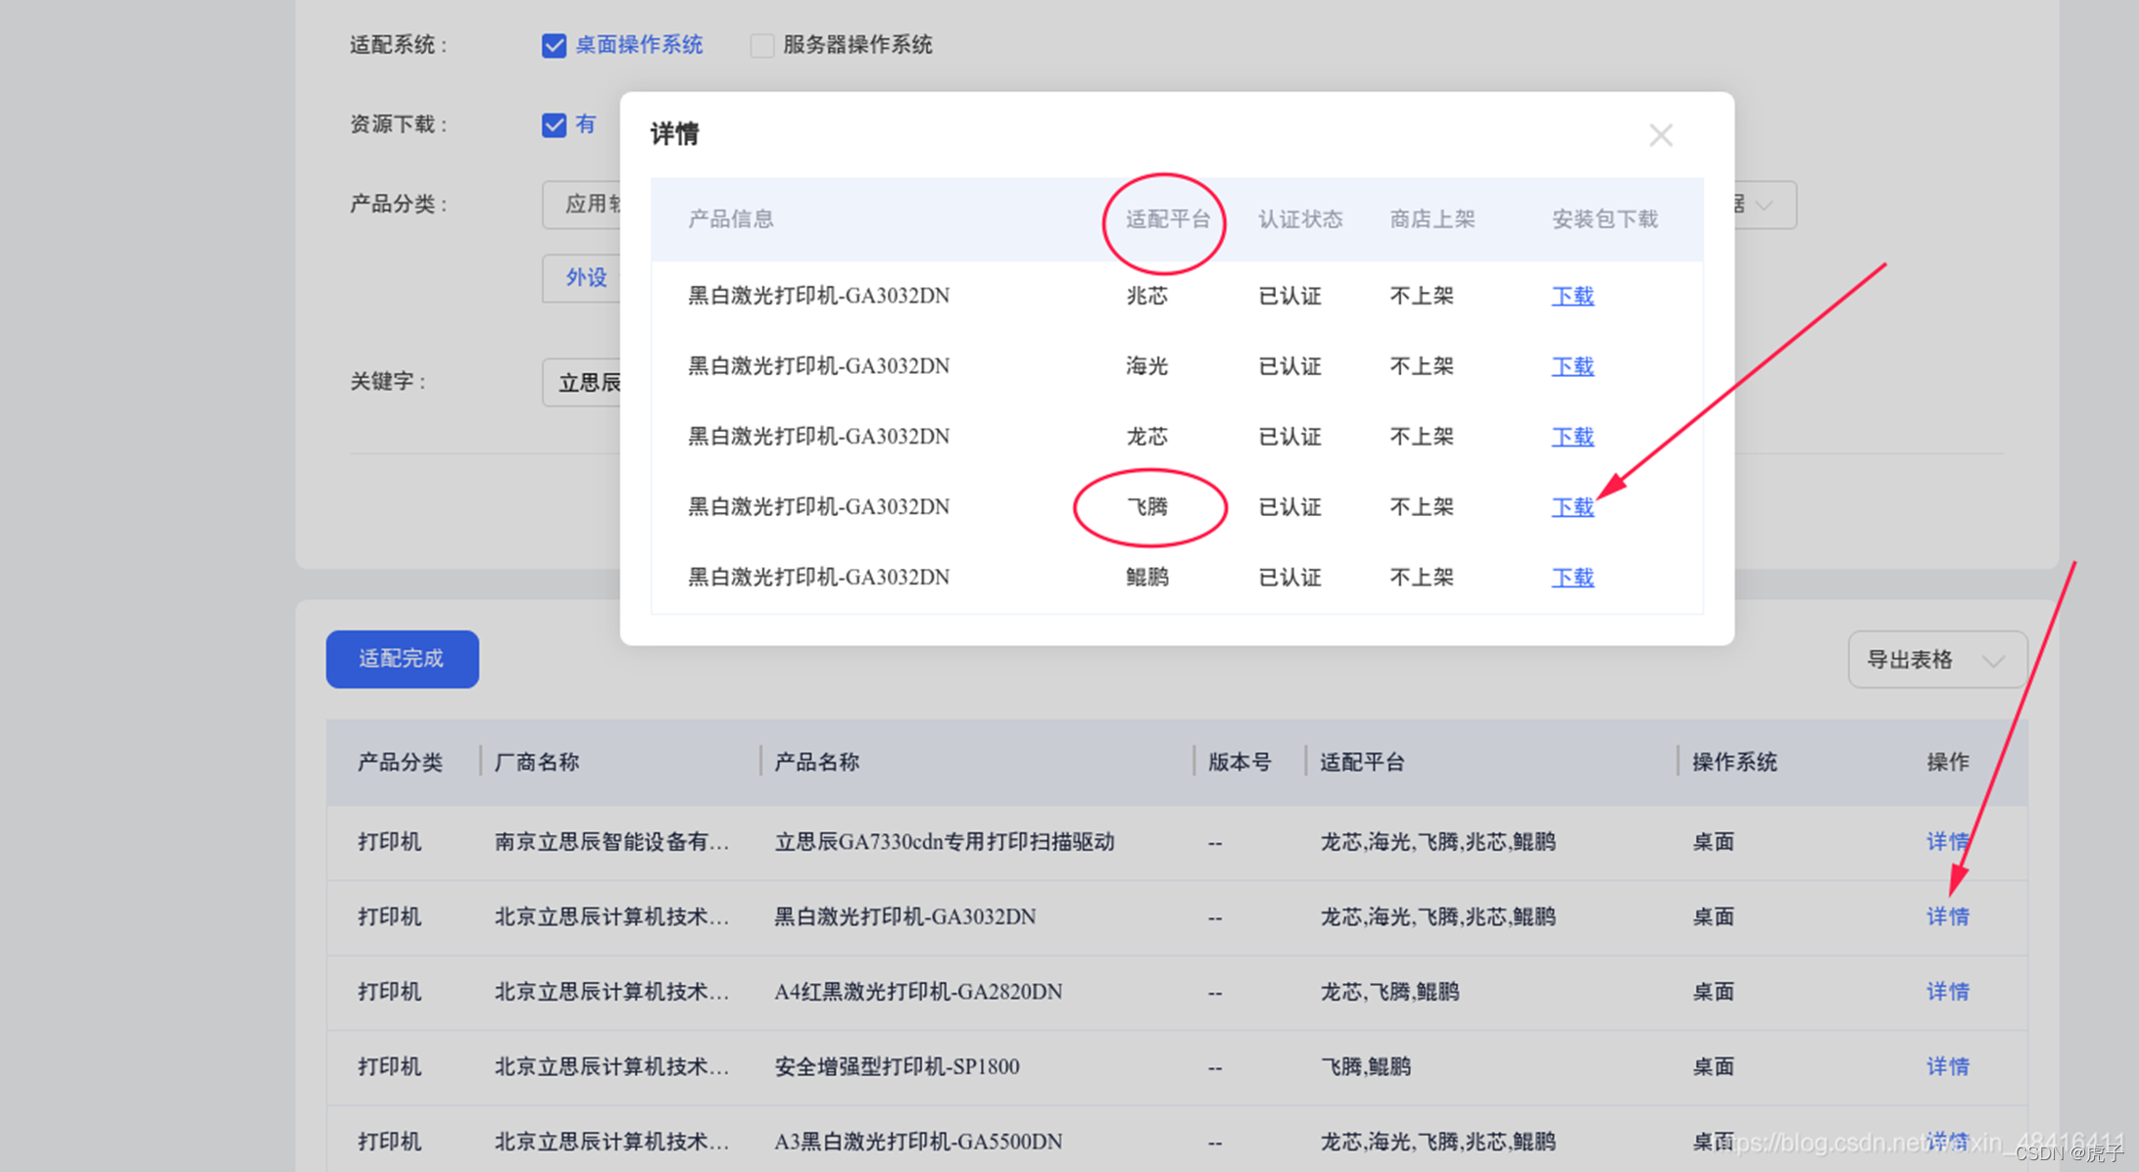Viewport: 2139px width, 1172px height.
Task: Close the 详情 dialog with X icon
Action: (1660, 135)
